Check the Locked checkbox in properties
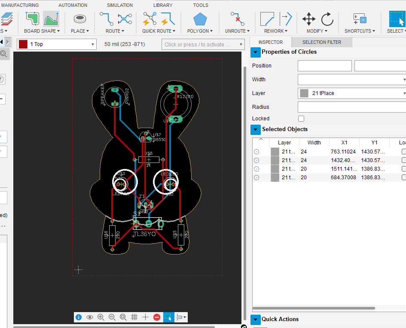This screenshot has height=328, width=406. 301,119
